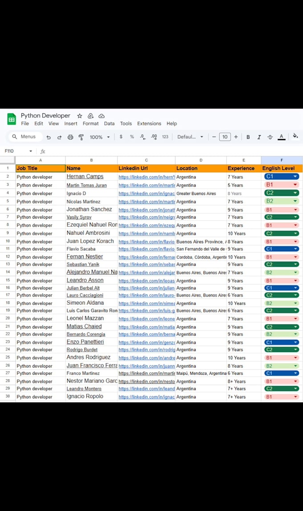
Task: Click the undo arrow
Action: pos(49,137)
